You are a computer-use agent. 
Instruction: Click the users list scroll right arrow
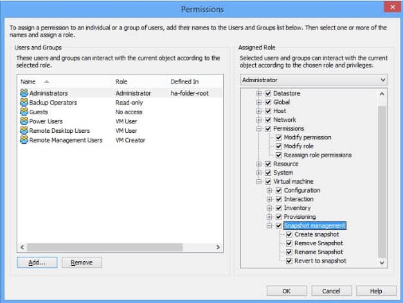[218, 247]
